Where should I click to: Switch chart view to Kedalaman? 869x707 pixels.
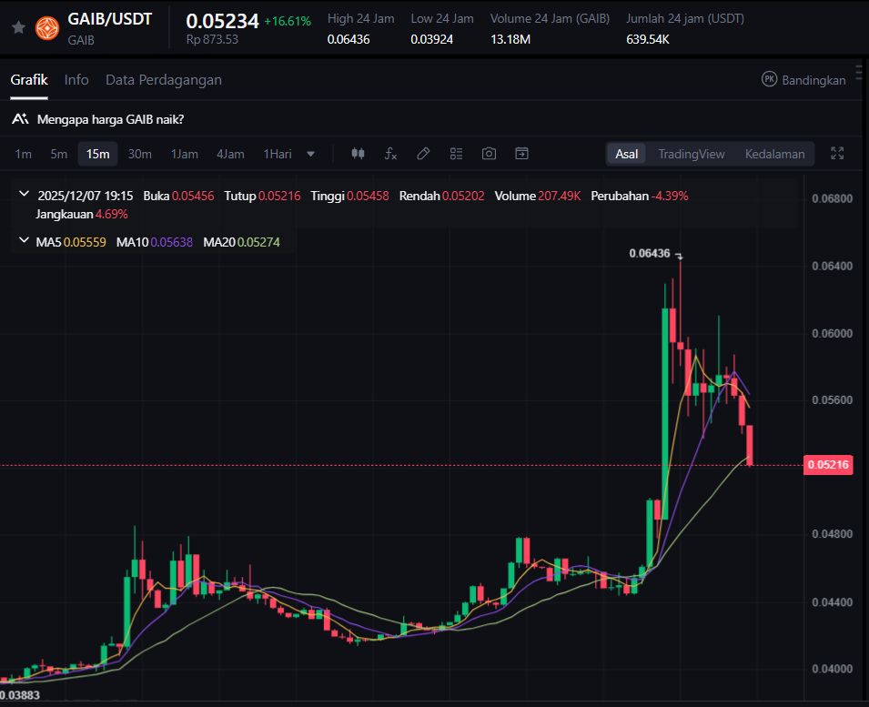[774, 154]
